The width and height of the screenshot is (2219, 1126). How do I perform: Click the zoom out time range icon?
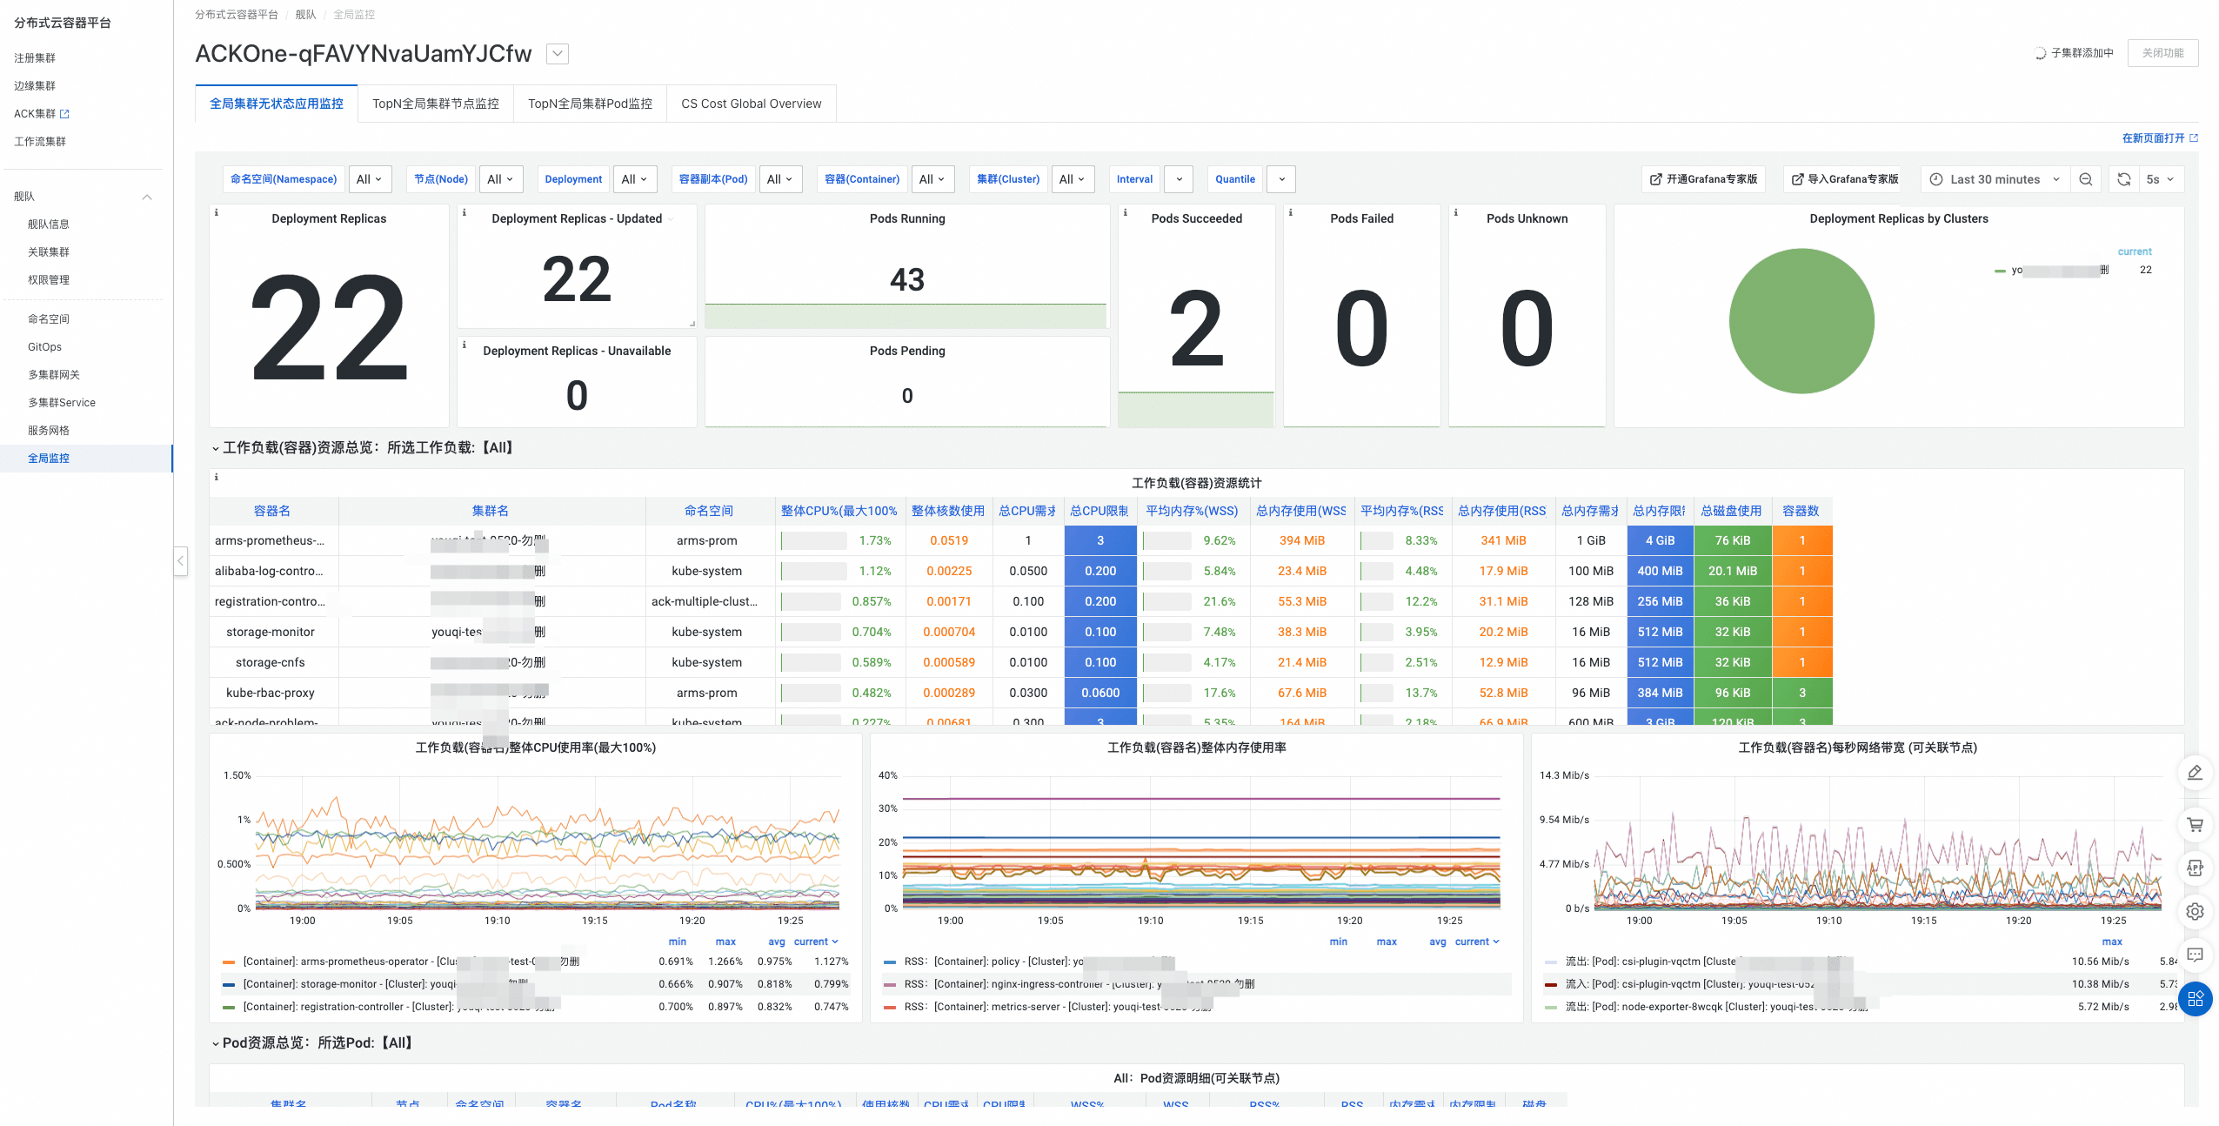click(x=2085, y=179)
